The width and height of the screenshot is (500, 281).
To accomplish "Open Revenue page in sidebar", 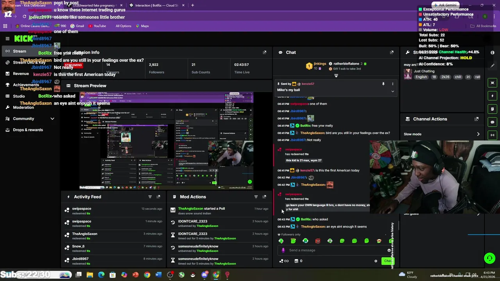I will [x=21, y=73].
